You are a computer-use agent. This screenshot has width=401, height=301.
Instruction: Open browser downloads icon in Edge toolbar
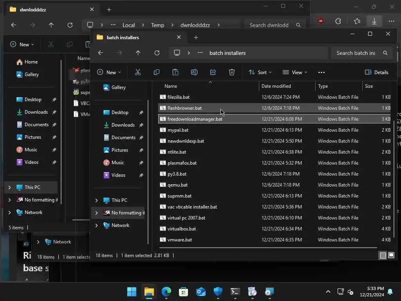tap(374, 21)
